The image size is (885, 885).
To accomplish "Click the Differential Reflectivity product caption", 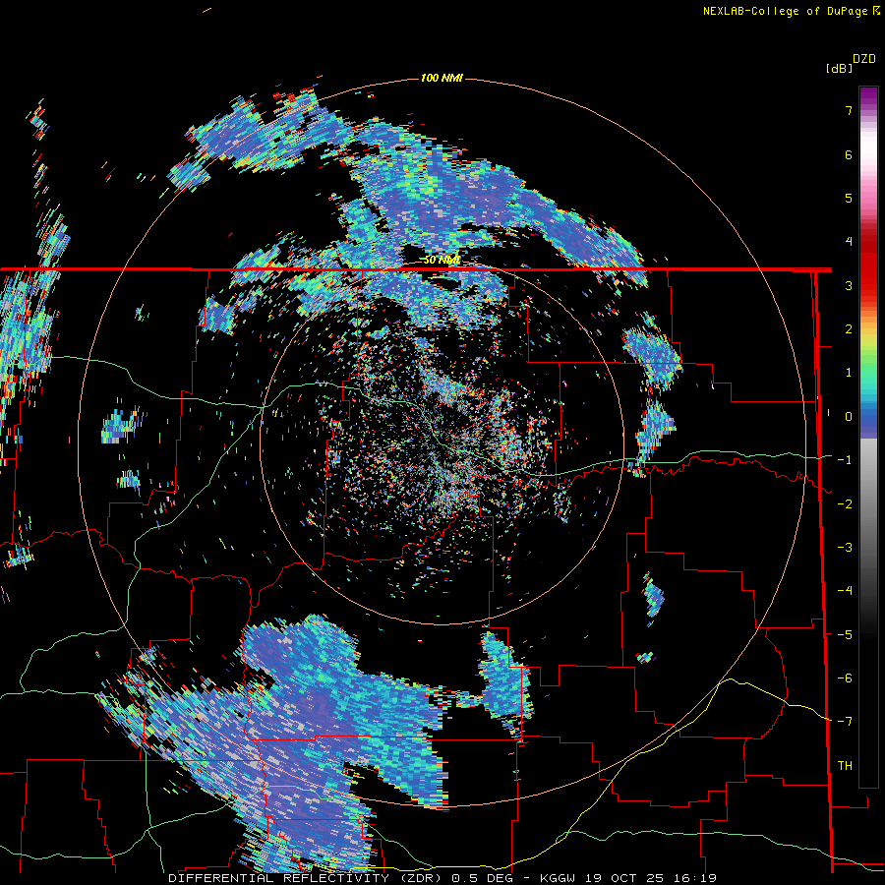I will point(442,878).
